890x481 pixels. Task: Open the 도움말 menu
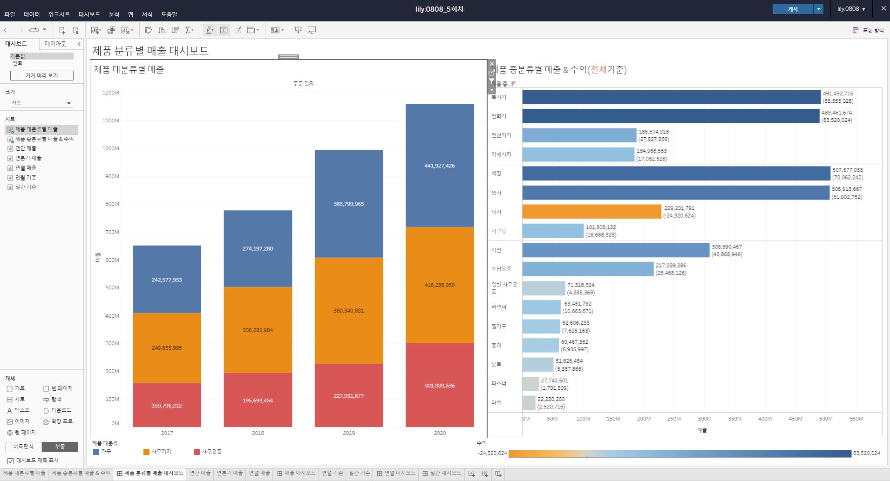169,14
